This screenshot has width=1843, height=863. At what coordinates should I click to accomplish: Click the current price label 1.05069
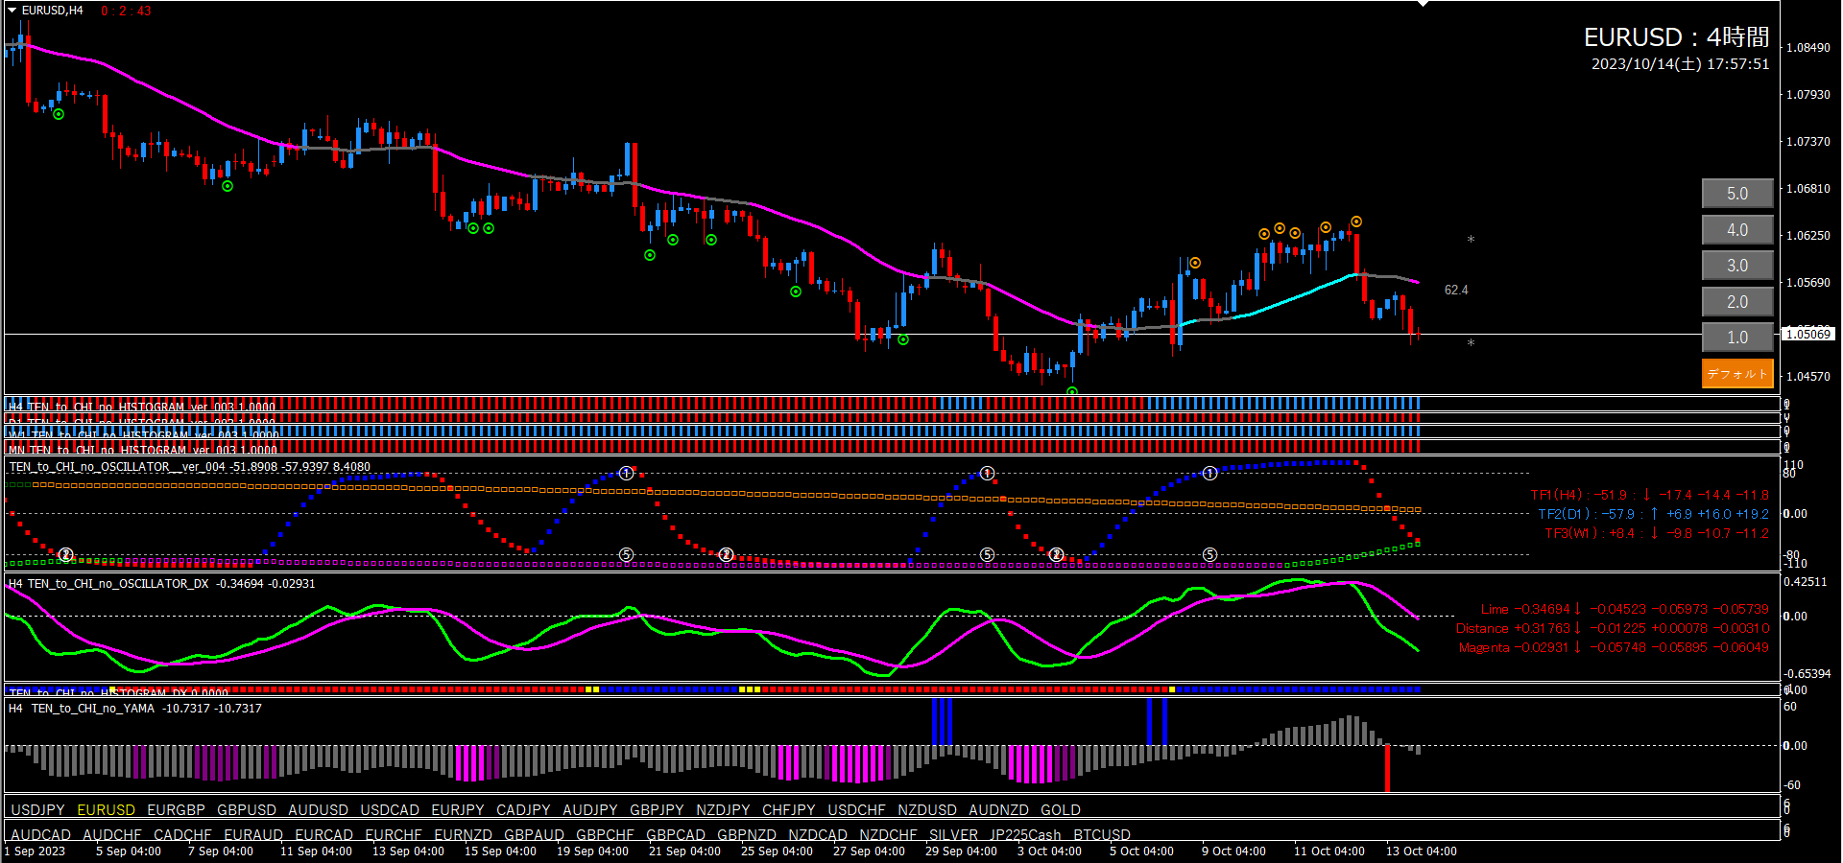[x=1808, y=334]
